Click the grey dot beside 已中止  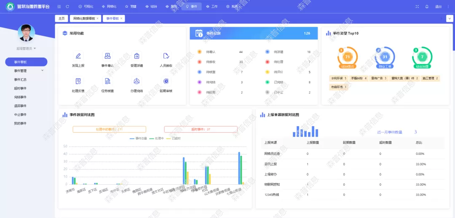point(267,93)
